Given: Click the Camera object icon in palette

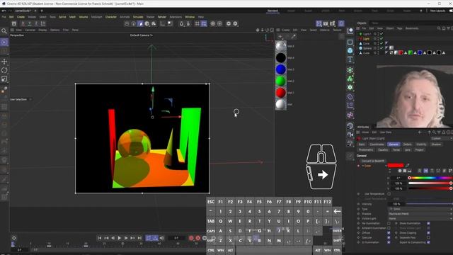Looking at the screenshot, I should pos(350,134).
